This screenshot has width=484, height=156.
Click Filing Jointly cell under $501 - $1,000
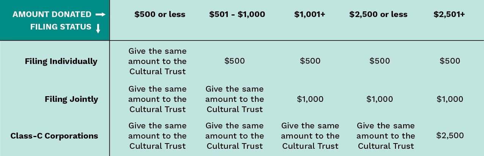[235, 99]
